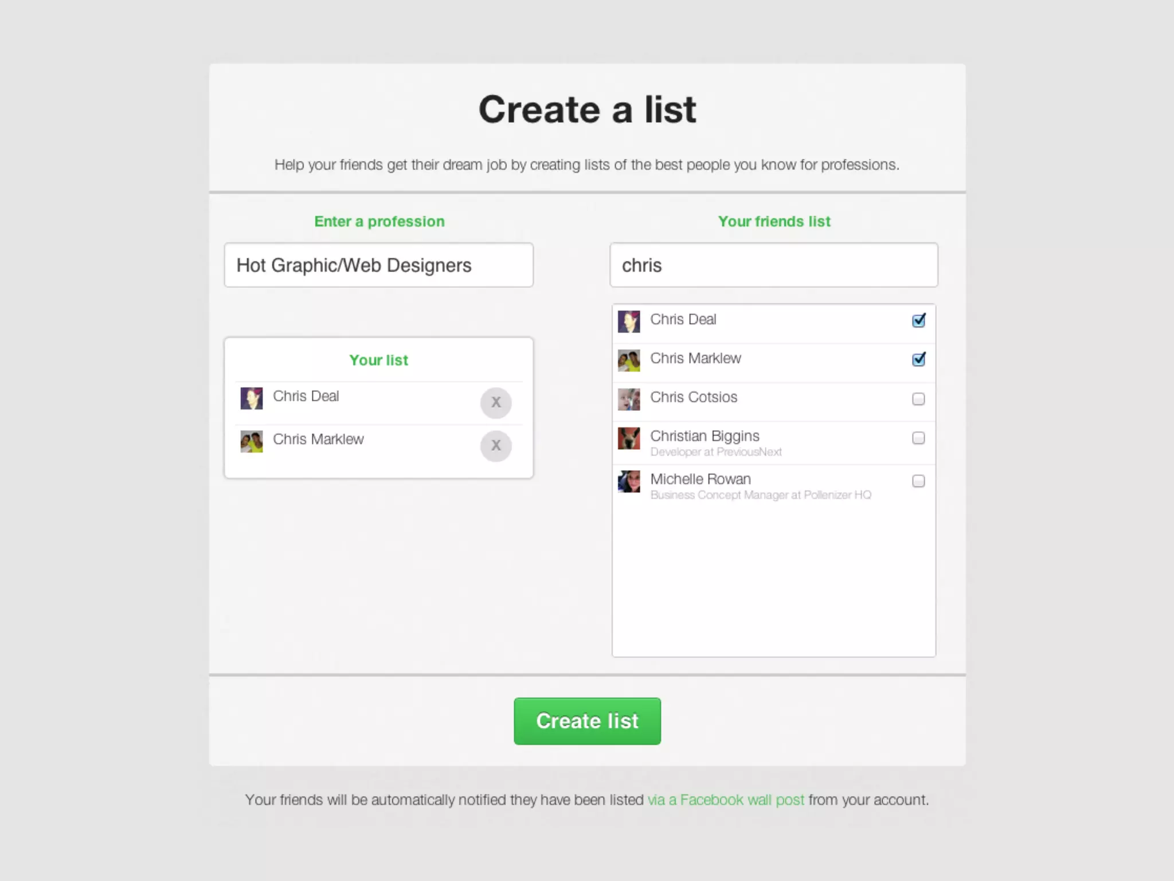Uncheck the Chris Marklew checkbox
This screenshot has height=881, width=1174.
coord(918,360)
